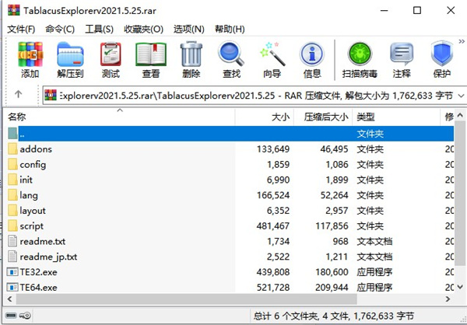Click 应用程序 type in TE32.exe row
The width and height of the screenshot is (467, 325).
coord(374,272)
